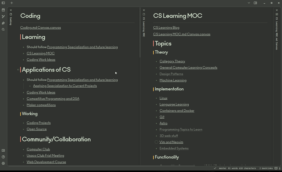Open the 2 backlinks counter
The height and width of the screenshot is (172, 282).
coord(266,168)
